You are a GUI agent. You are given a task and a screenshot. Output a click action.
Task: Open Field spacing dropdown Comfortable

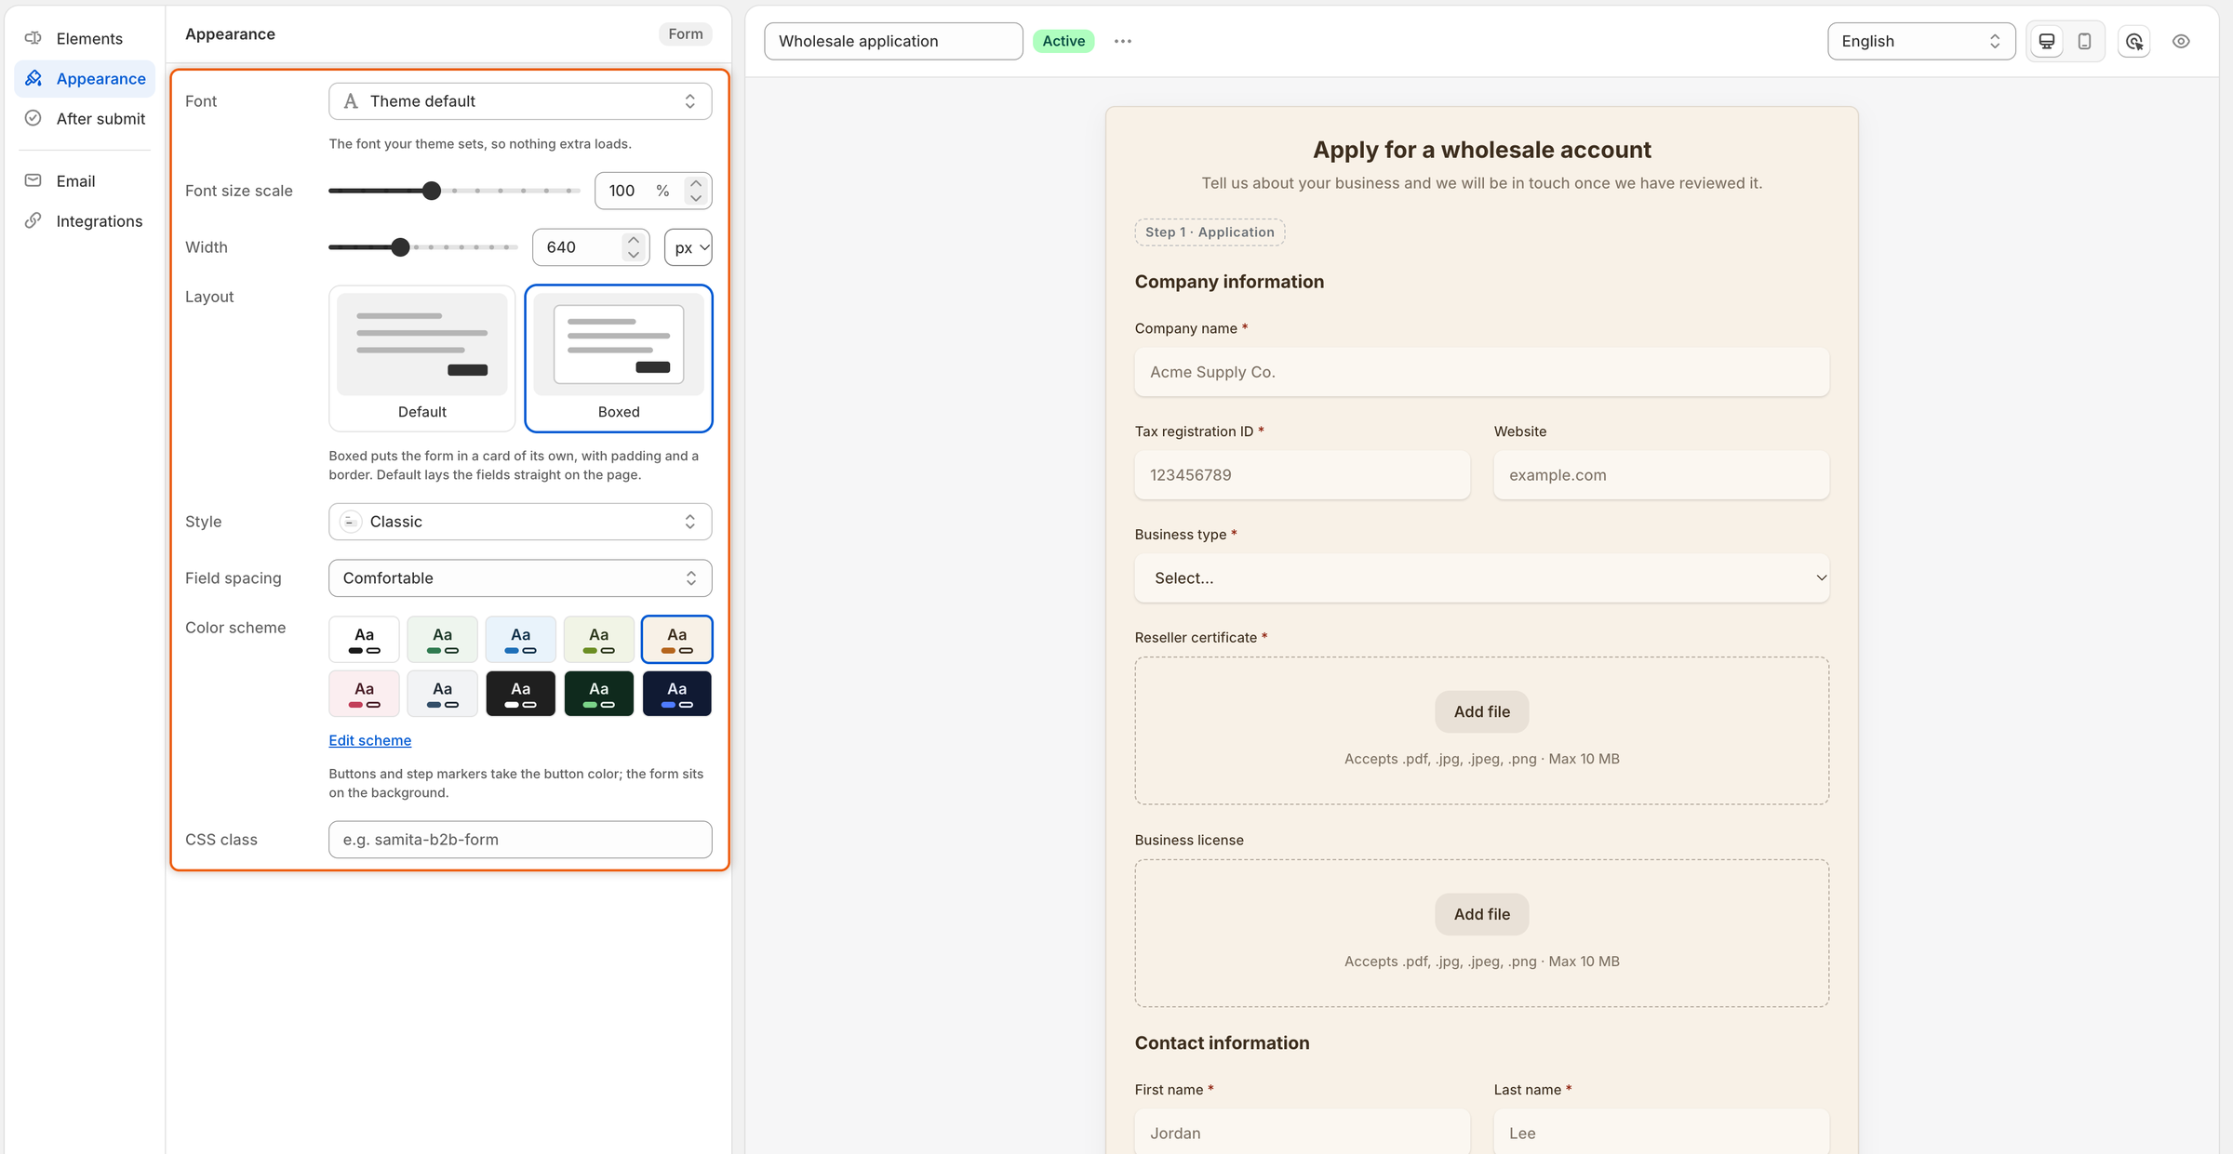(x=520, y=577)
